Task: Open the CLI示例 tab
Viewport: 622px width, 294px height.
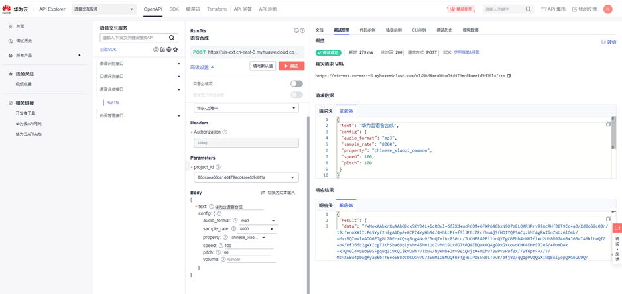Action: pyautogui.click(x=419, y=30)
